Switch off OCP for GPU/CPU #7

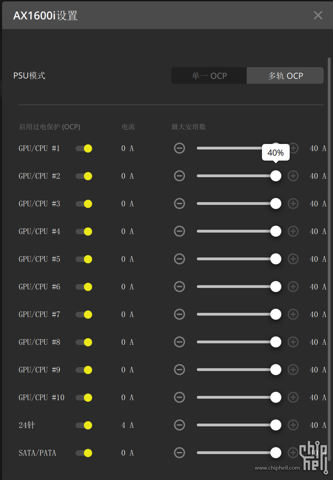point(84,315)
